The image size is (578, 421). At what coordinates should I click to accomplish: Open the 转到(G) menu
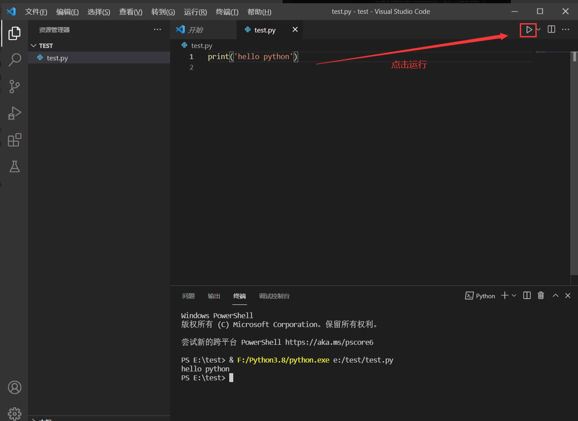(163, 12)
